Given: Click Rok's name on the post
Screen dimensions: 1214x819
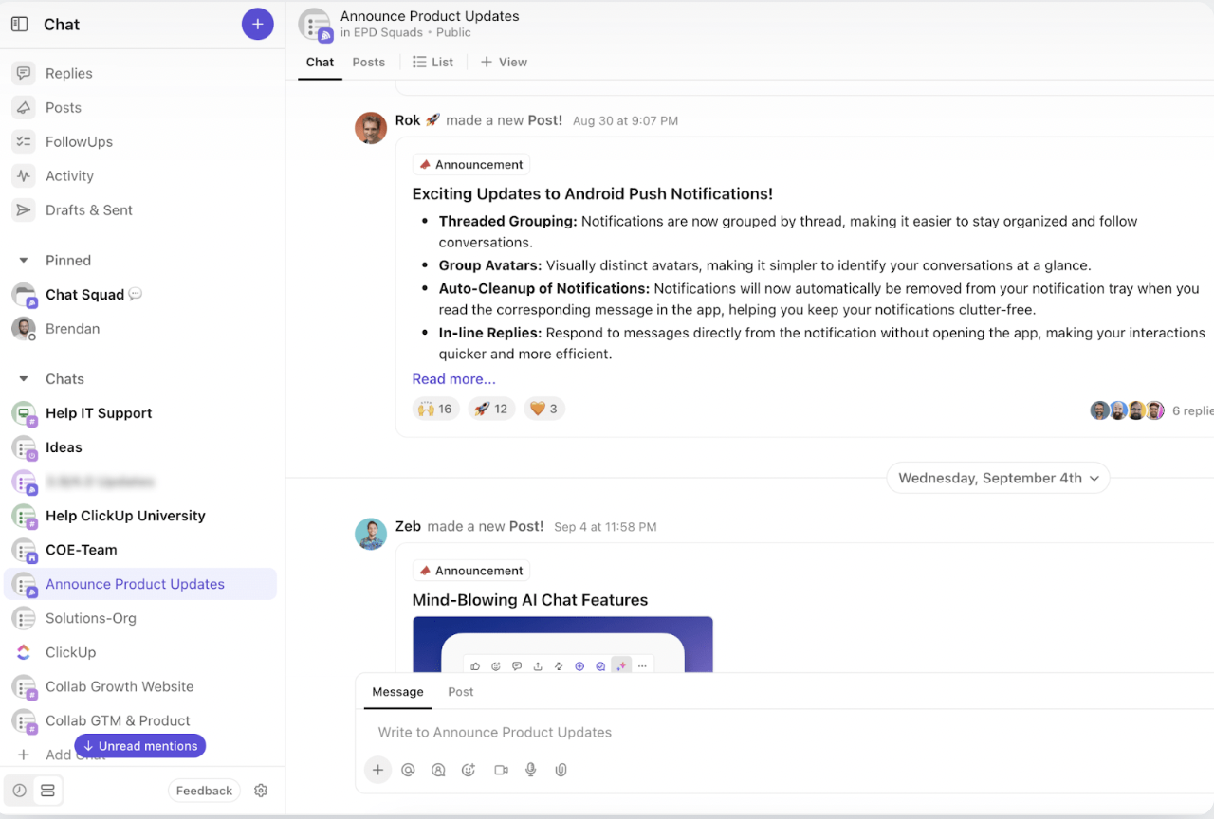Looking at the screenshot, I should point(408,120).
